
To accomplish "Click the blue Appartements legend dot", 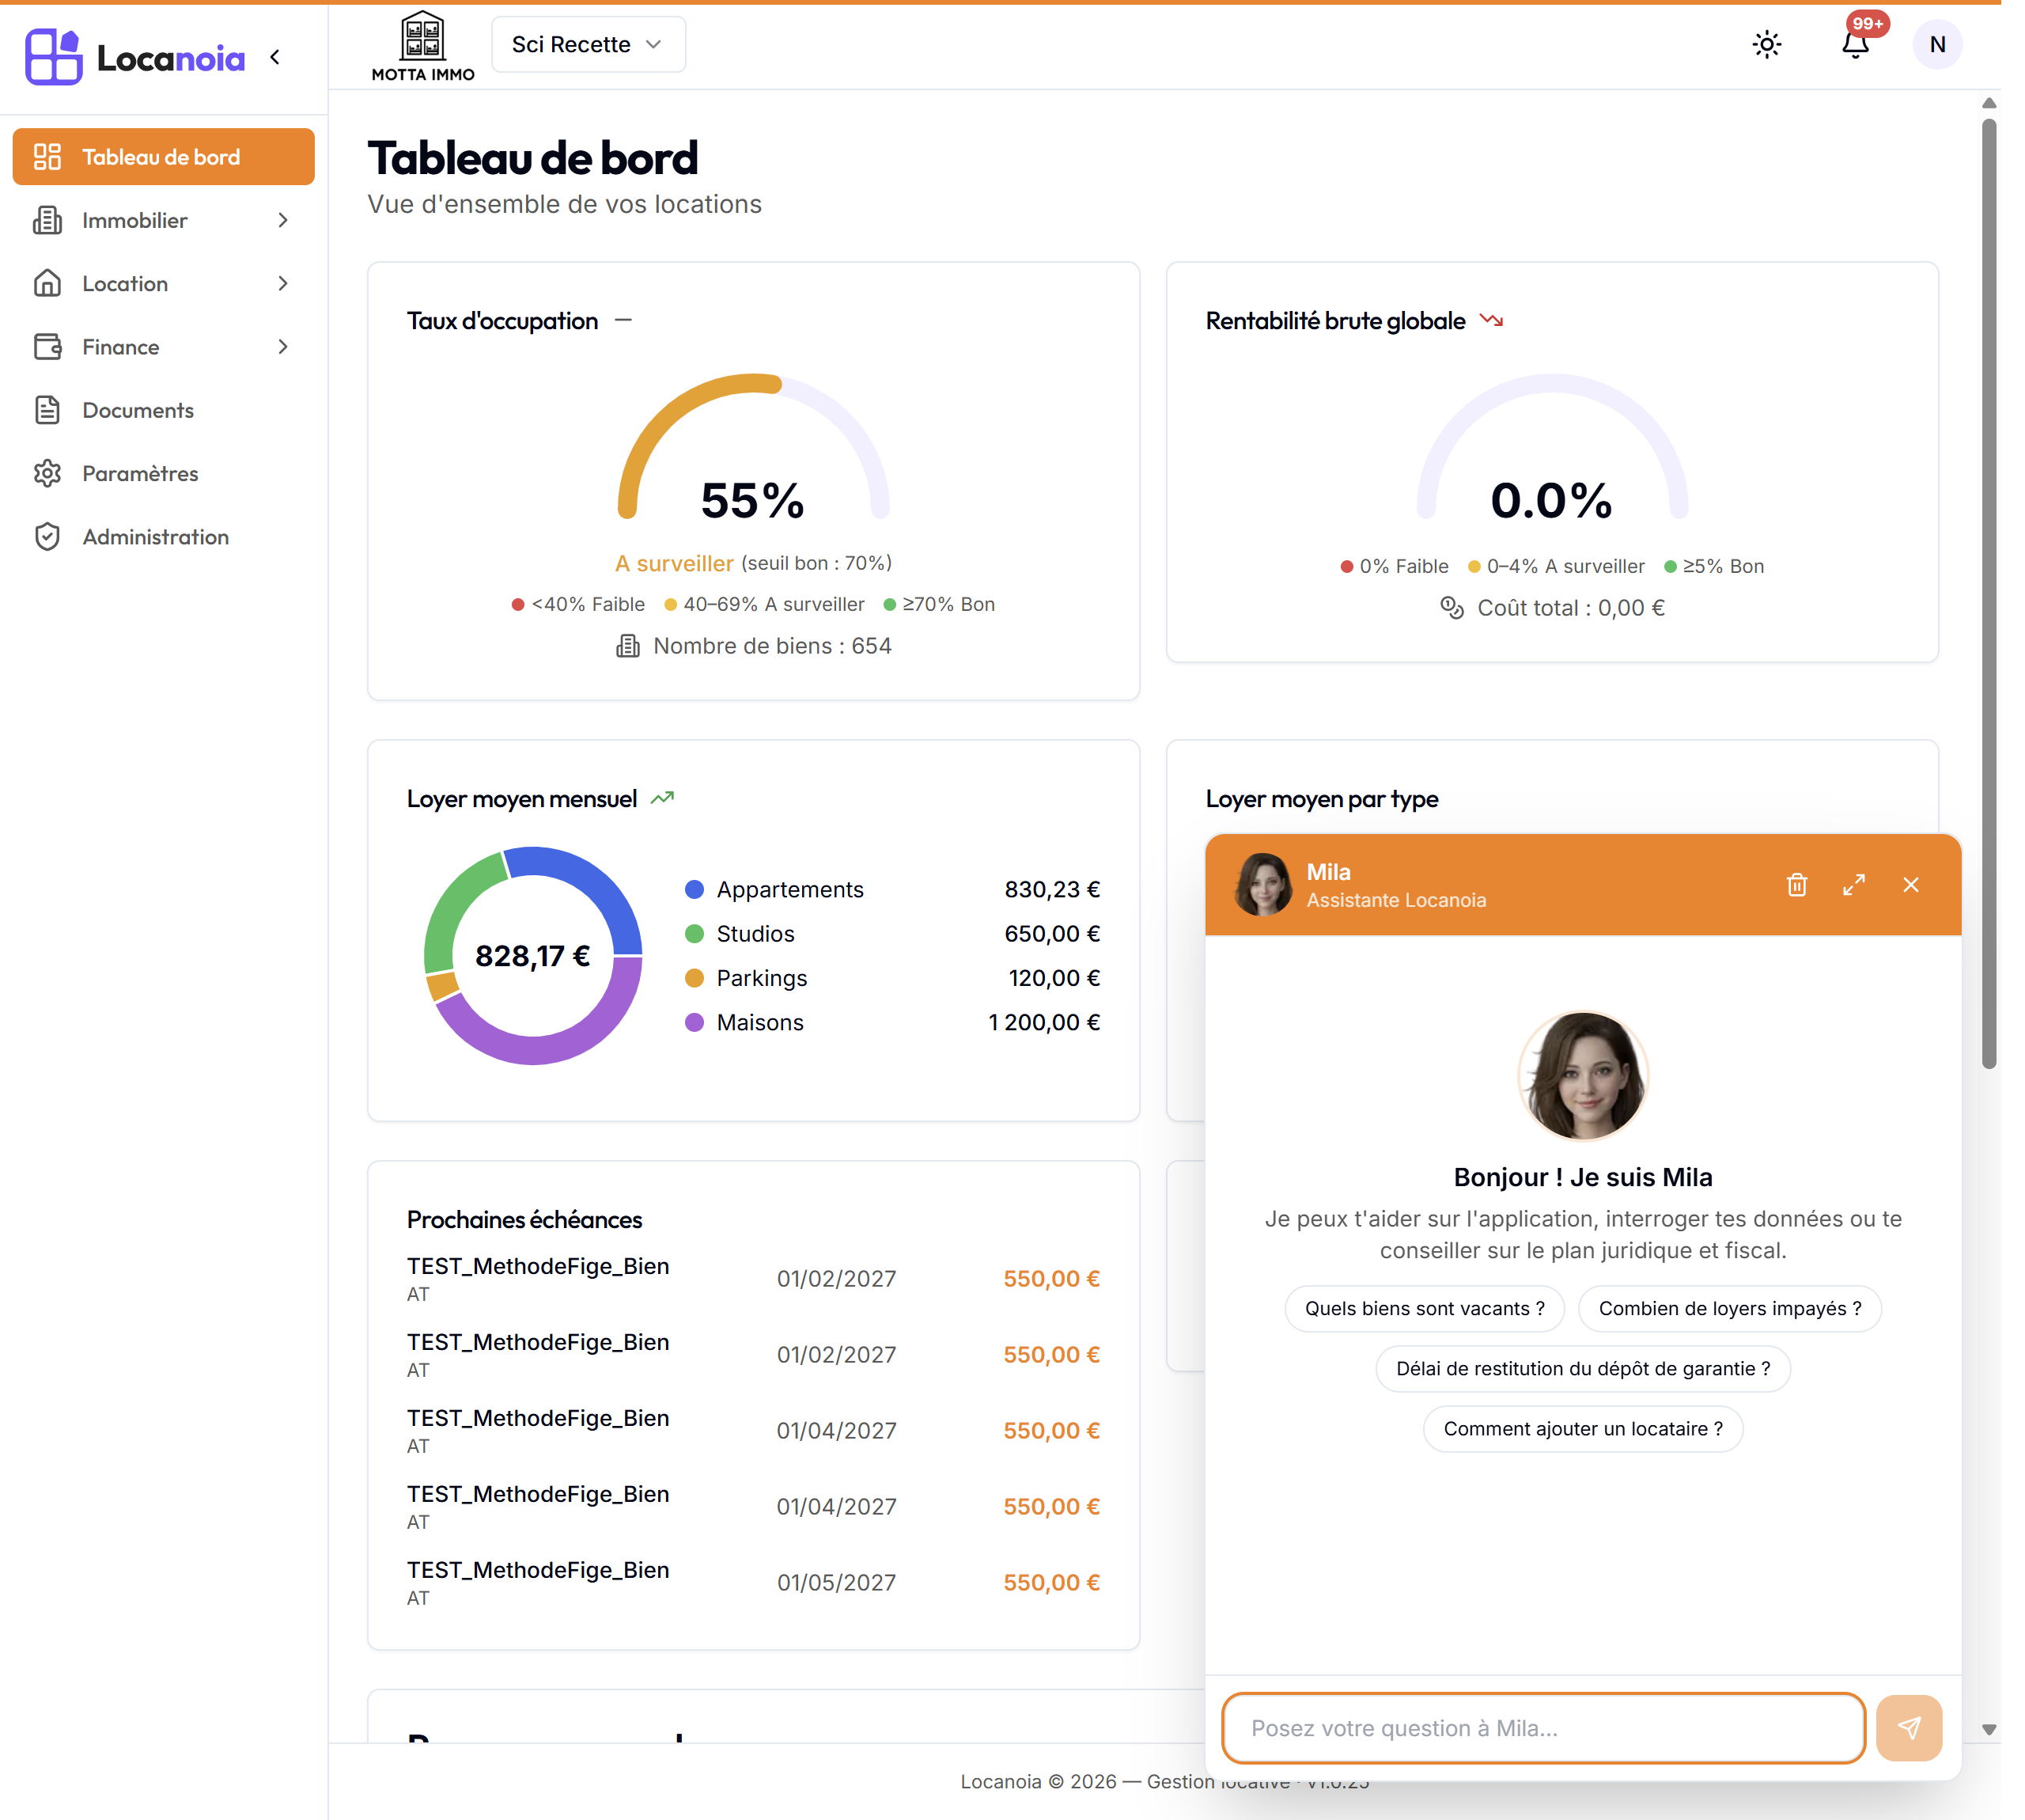I will point(694,889).
